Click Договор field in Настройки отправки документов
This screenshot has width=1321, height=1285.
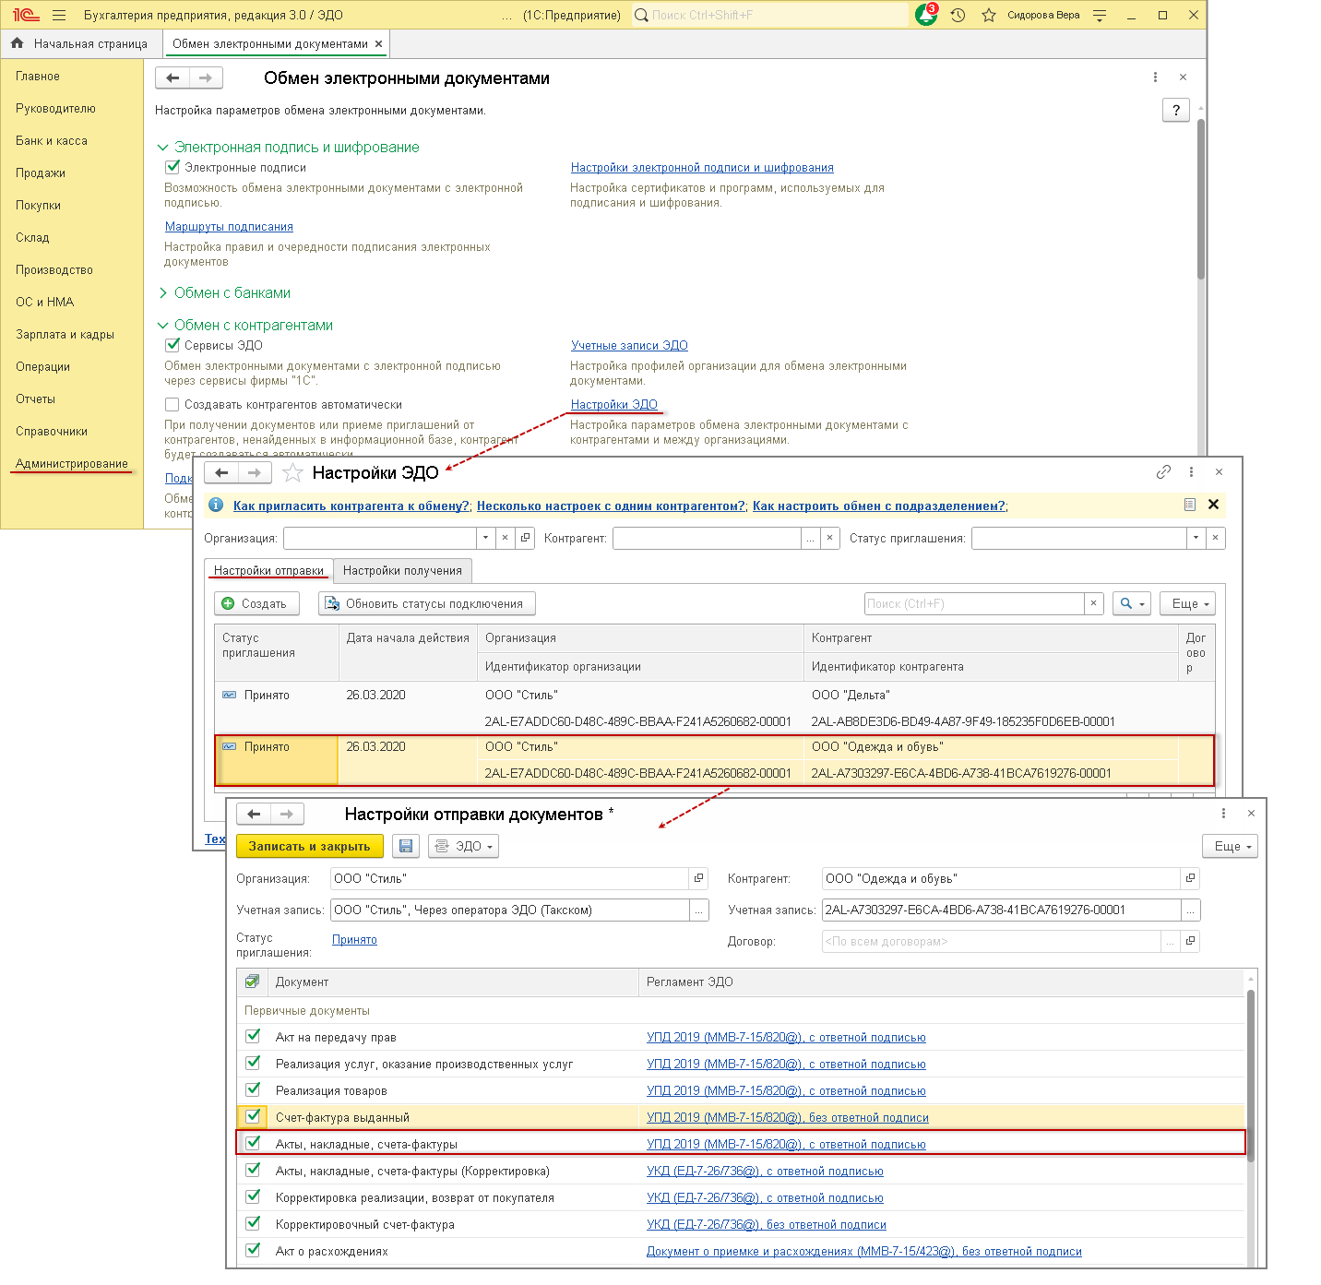pos(992,942)
